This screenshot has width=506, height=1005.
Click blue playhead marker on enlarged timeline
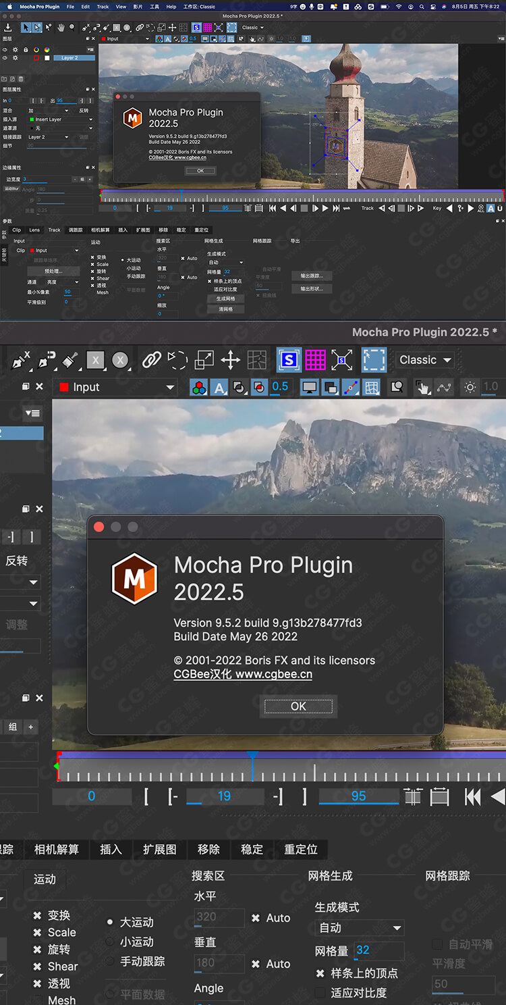(252, 755)
